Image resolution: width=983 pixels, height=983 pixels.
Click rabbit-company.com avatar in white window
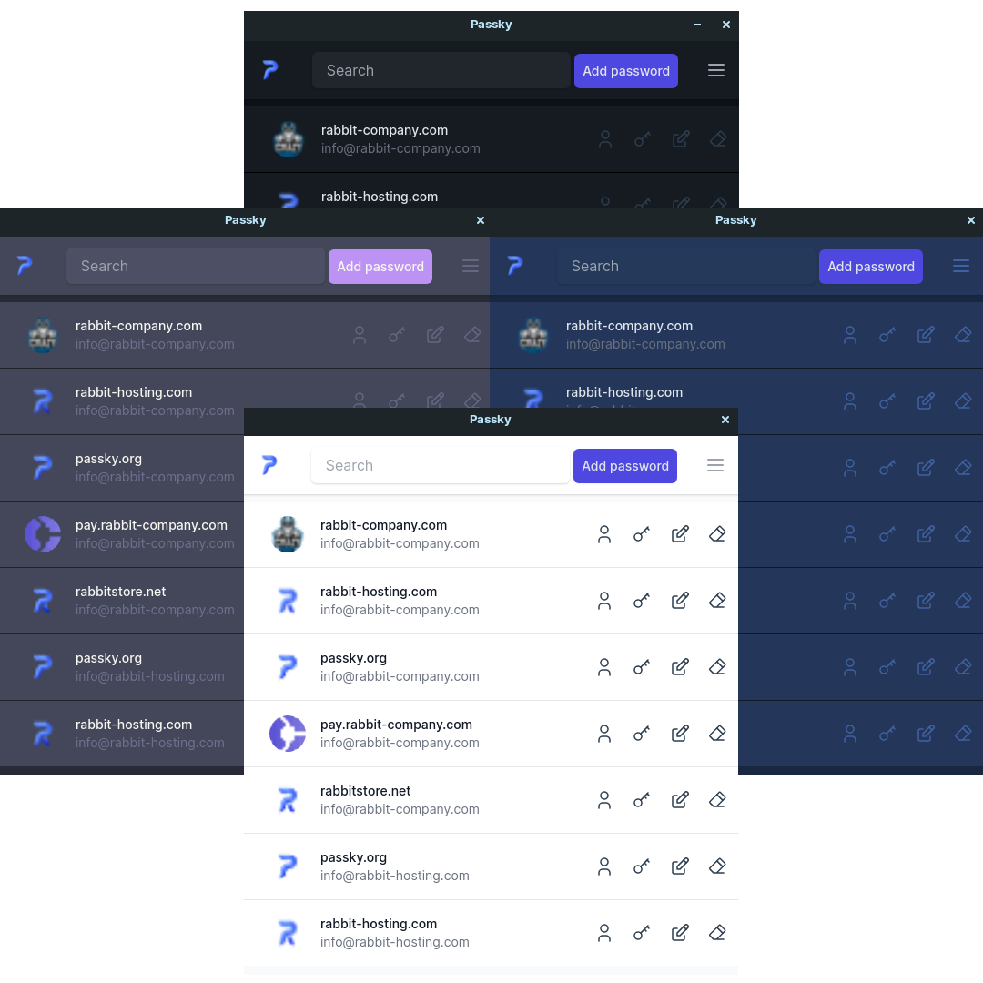coord(288,534)
